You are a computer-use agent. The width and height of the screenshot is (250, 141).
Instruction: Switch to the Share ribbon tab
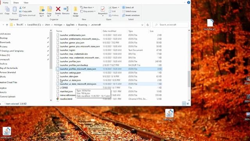pyautogui.click(x=16, y=3)
